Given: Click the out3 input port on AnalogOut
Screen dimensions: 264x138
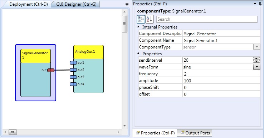Looking at the screenshot, I should 73,77.
